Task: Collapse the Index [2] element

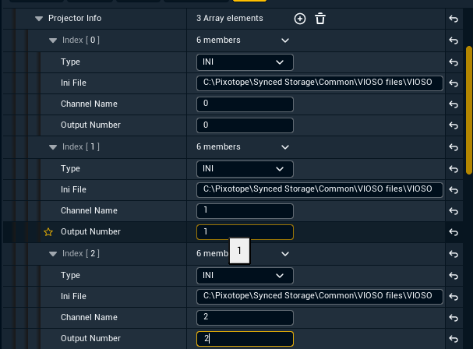Action: [53, 254]
